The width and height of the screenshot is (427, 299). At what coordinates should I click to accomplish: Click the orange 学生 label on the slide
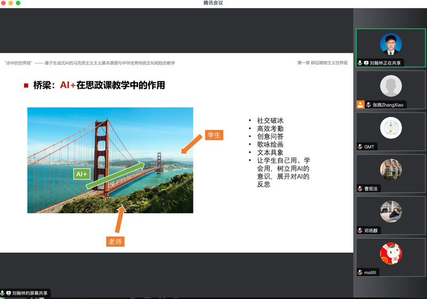(214, 135)
